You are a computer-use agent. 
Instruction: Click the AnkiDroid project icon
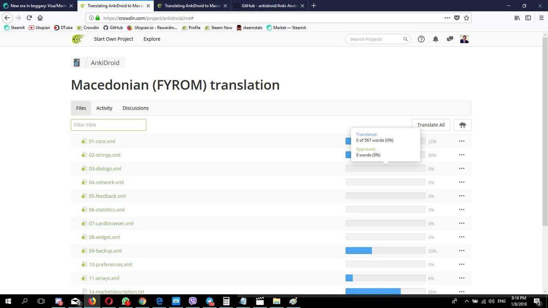[77, 63]
